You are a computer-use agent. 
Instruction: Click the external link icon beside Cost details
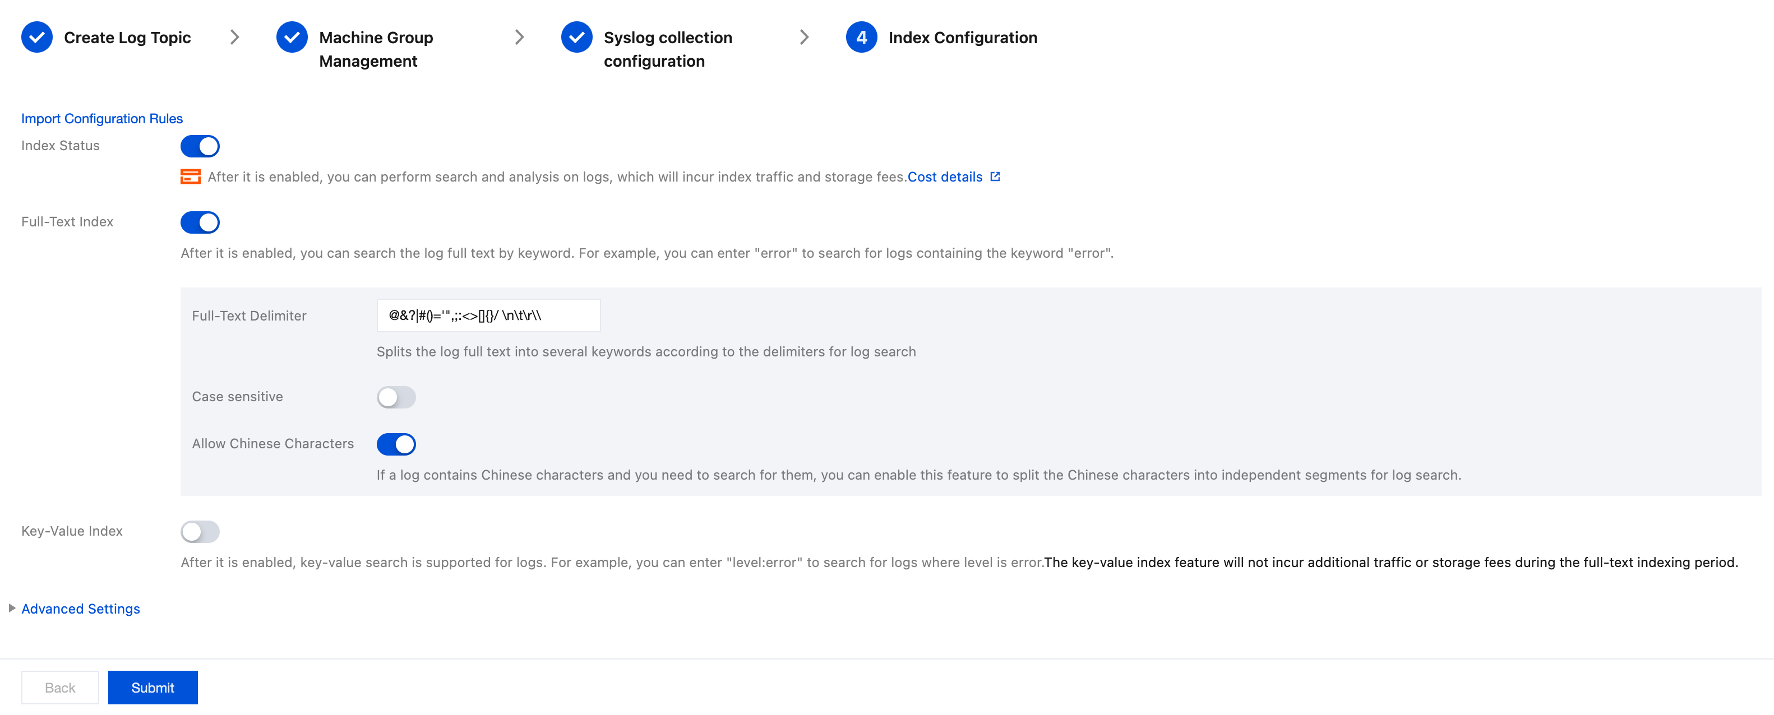995,177
